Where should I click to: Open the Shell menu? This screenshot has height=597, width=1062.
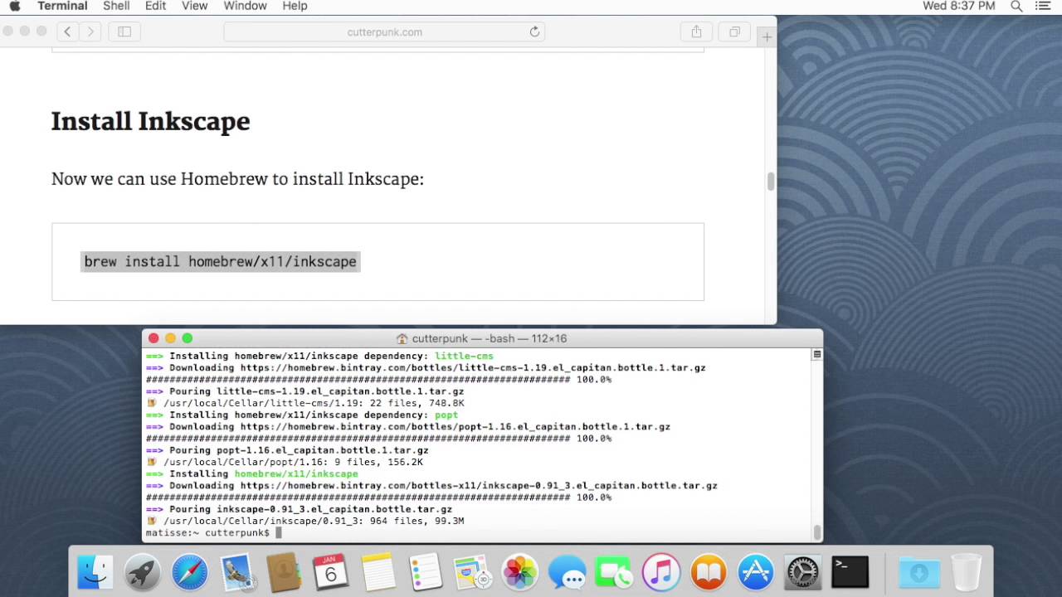116,6
